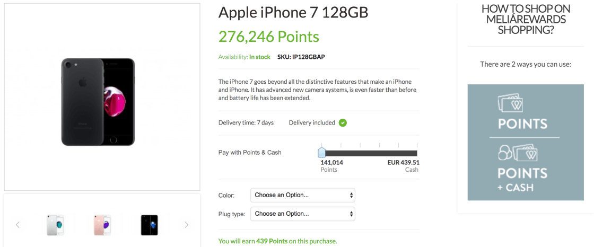Screen dimensions: 594x247
Task: Open the Plug type dropdown
Action: [x=302, y=214]
